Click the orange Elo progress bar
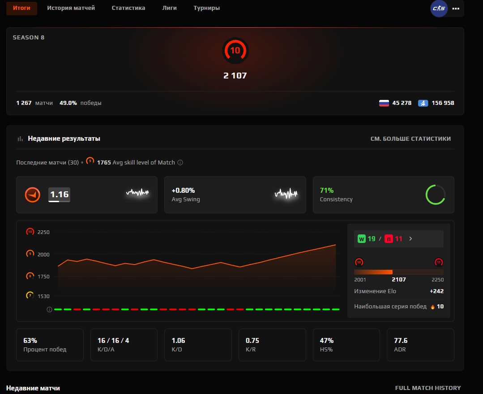483x394 pixels. click(x=398, y=272)
